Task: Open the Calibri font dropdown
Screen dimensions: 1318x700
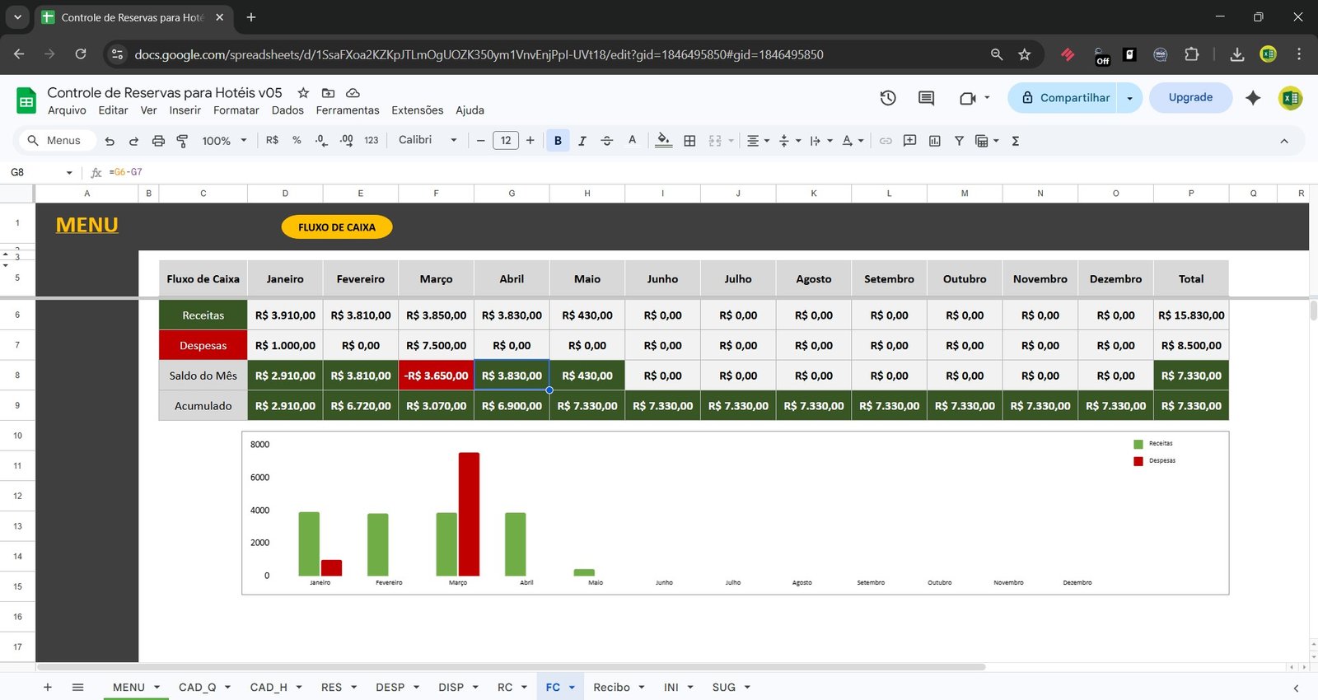Action: [427, 140]
